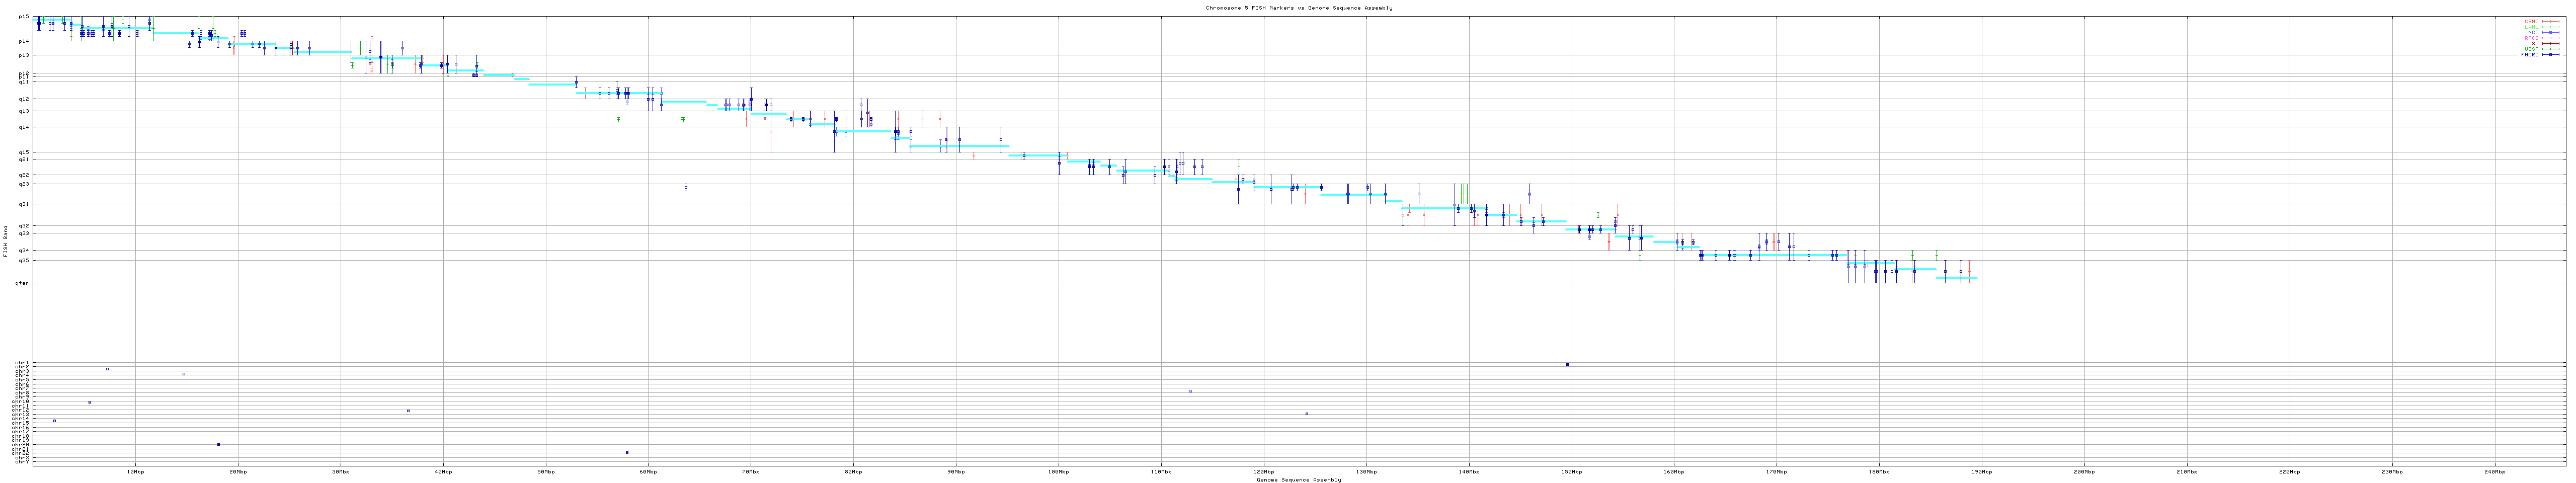2576x483 pixels.
Task: Click the CSMC legend marker sample
Action: point(2552,21)
